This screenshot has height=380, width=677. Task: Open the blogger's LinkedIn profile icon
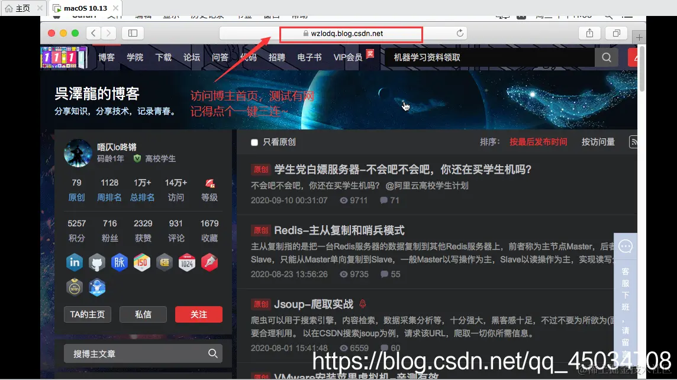tap(75, 262)
